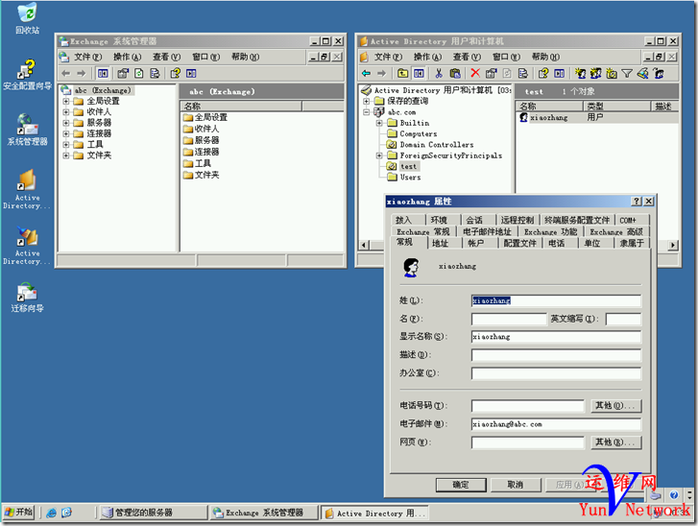The height and width of the screenshot is (526, 698).
Task: Select Users container in Active Directory tree
Action: coord(410,178)
